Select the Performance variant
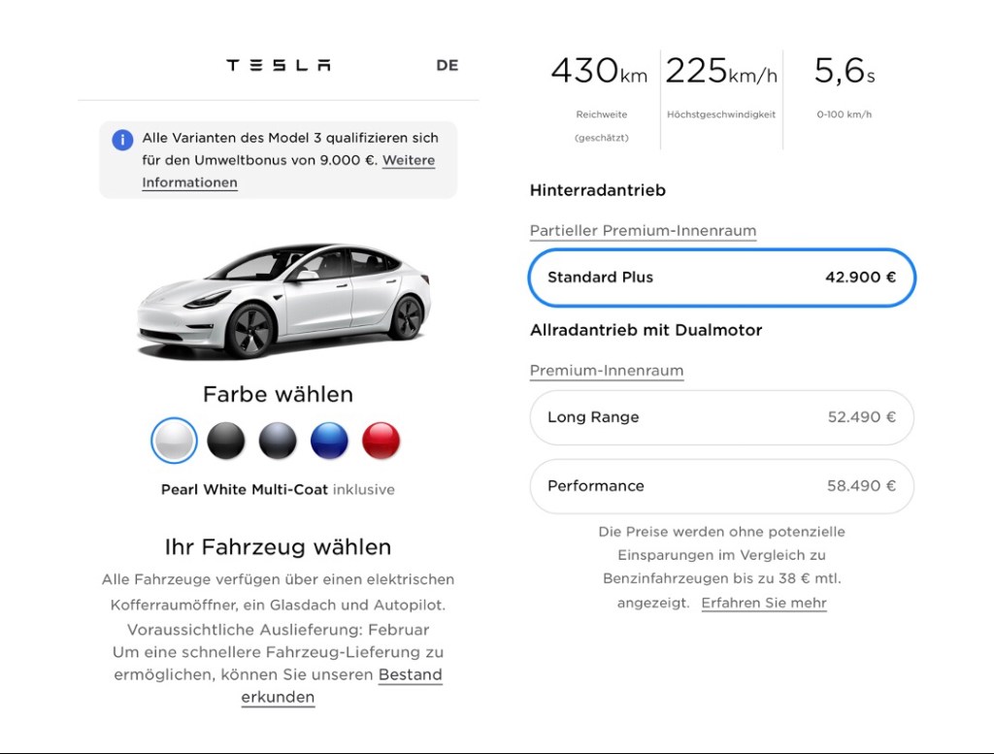Viewport: 994px width, 754px height. (x=721, y=486)
